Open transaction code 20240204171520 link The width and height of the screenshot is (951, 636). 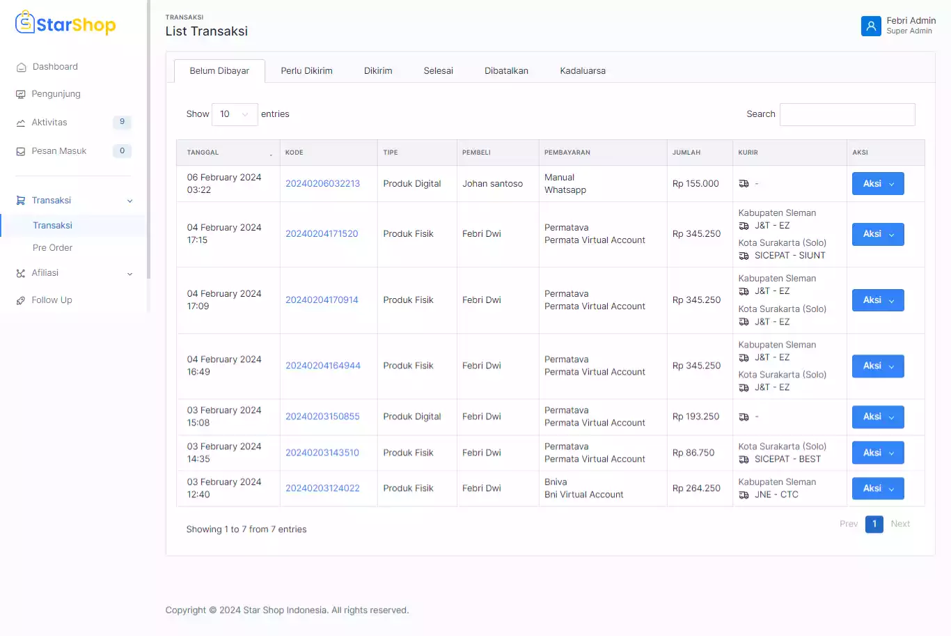pos(322,234)
